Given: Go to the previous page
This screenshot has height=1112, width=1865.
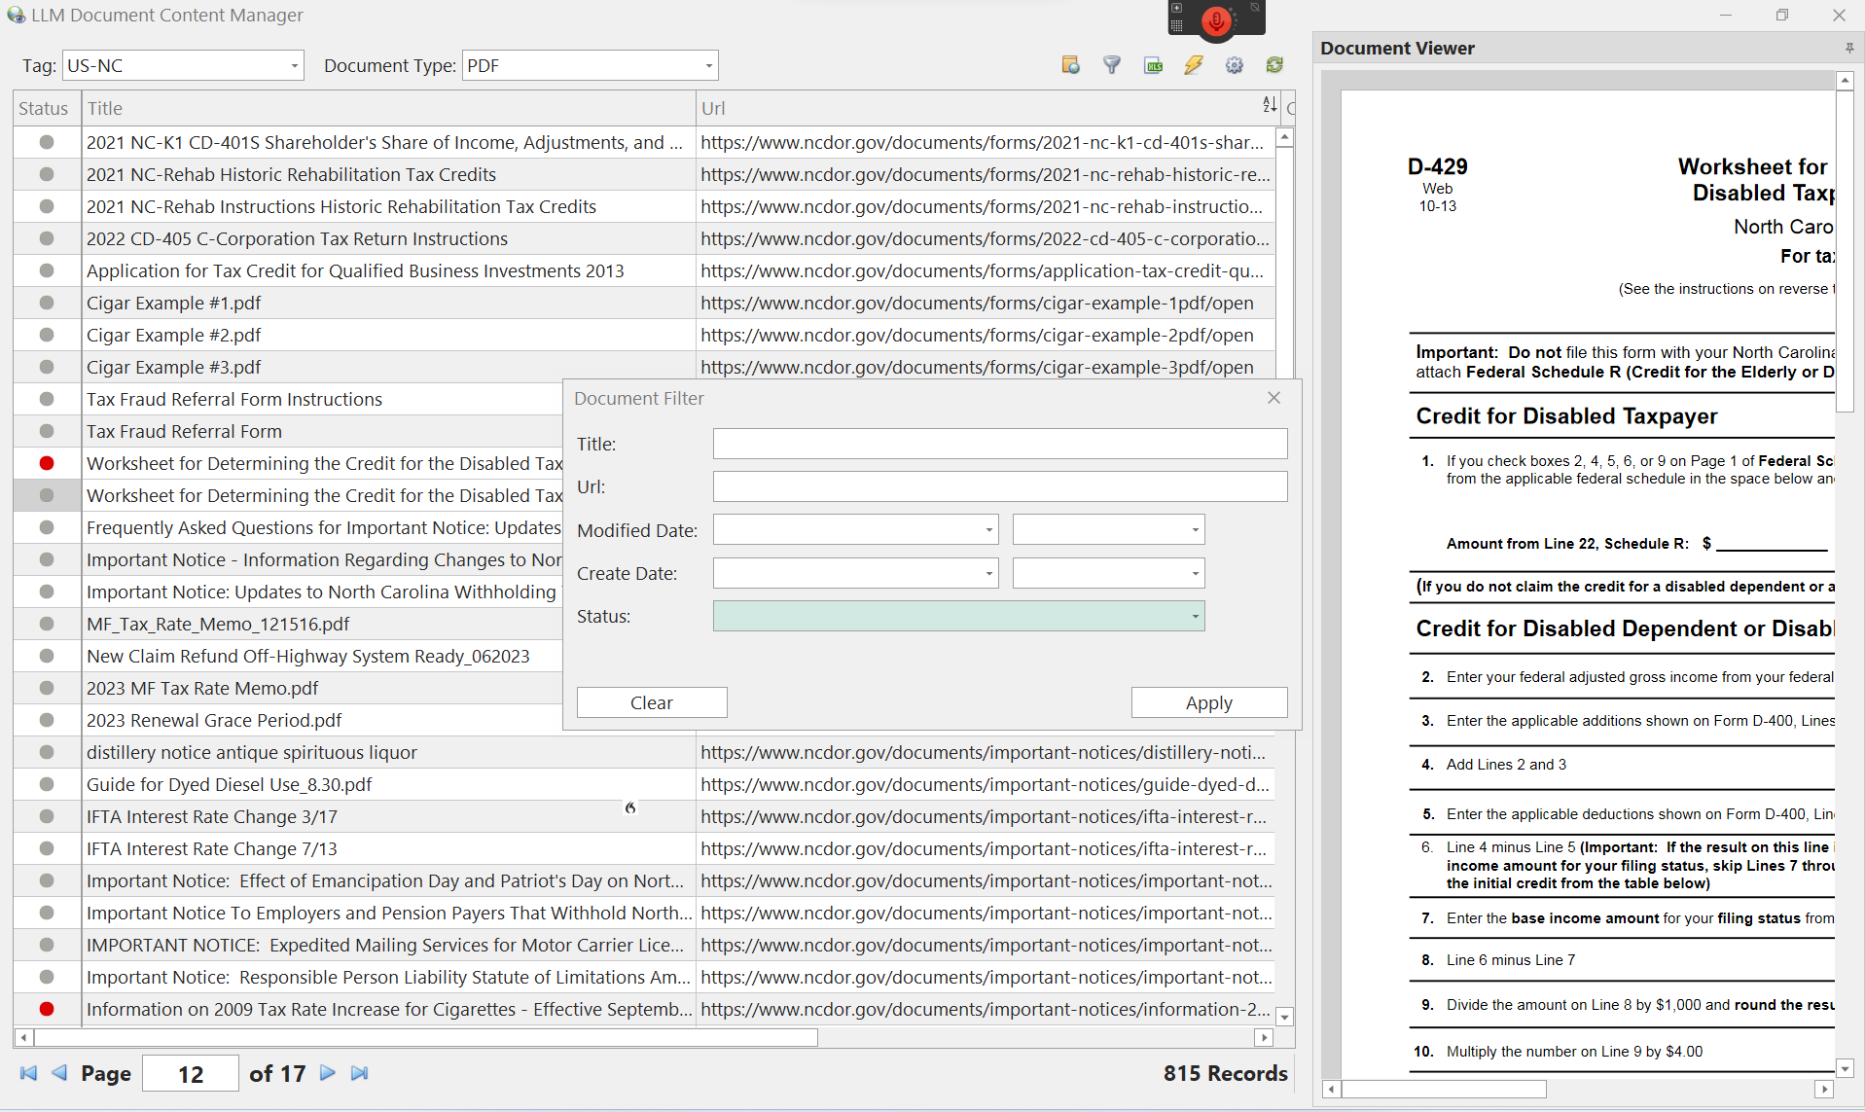Looking at the screenshot, I should (60, 1073).
